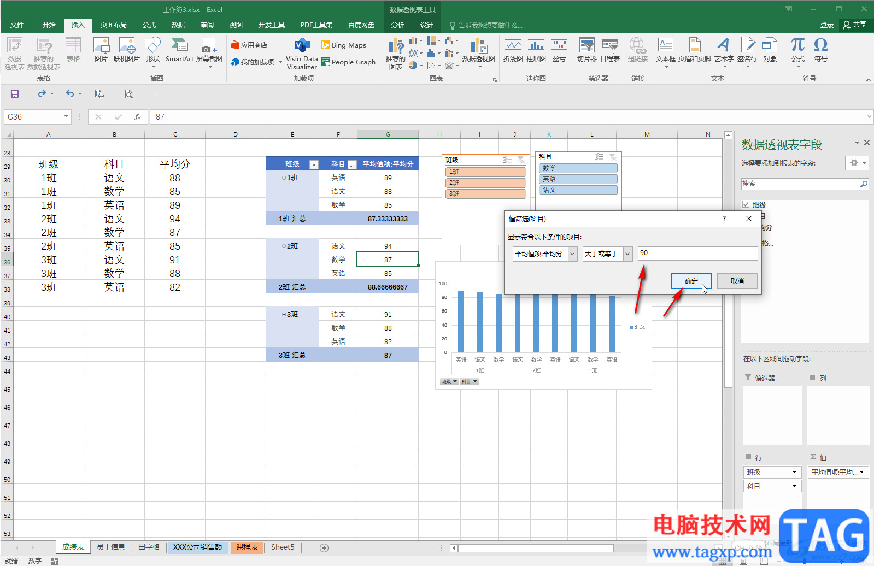Toggle multi-select on the 班级 slicer
The width and height of the screenshot is (874, 566).
pyautogui.click(x=507, y=160)
